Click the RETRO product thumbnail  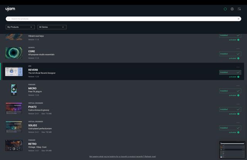pos(14,145)
